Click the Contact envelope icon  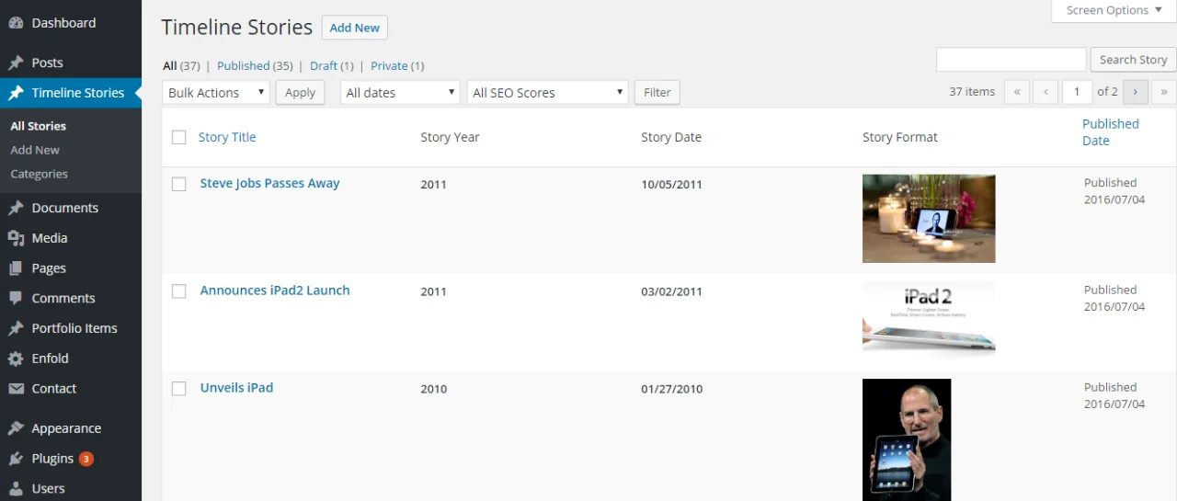(x=16, y=389)
